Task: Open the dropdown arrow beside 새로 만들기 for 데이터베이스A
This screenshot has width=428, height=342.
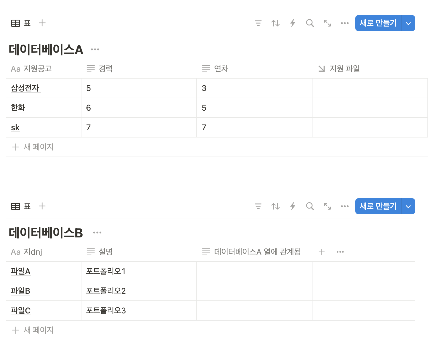Action: click(x=408, y=23)
